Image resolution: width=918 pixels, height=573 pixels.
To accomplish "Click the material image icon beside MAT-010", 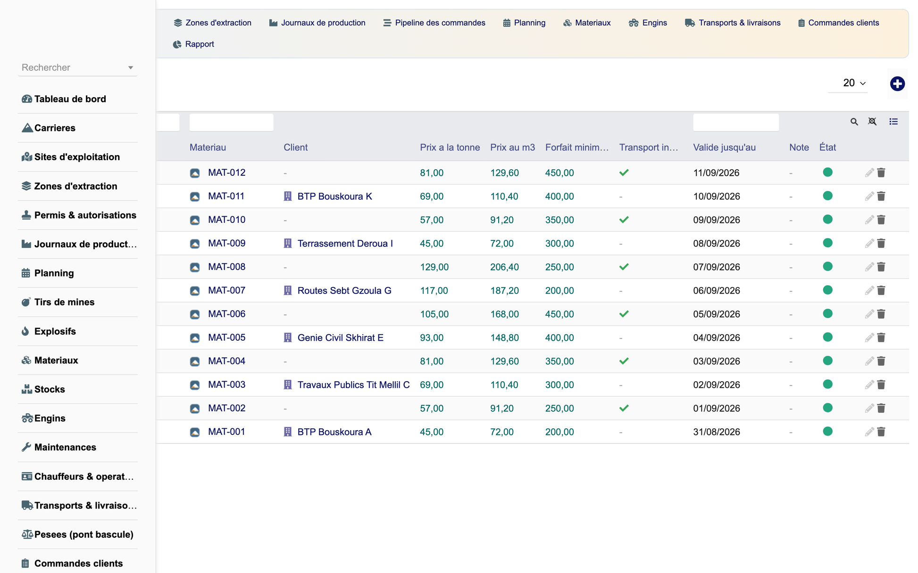I will point(195,220).
